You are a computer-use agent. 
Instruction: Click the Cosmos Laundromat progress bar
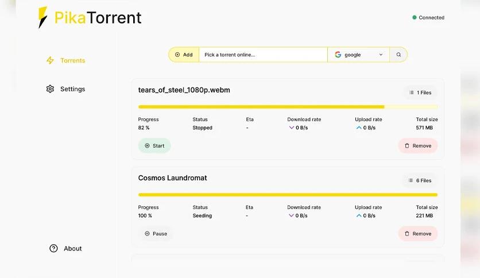288,195
